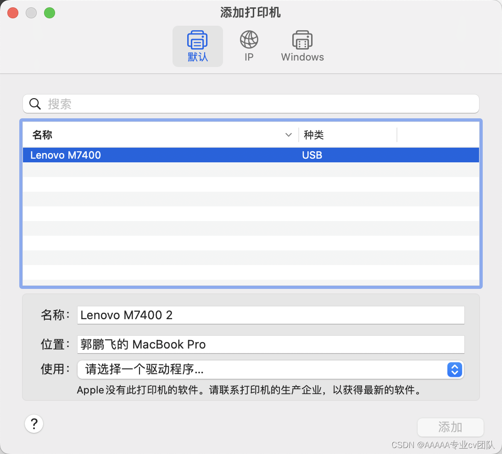Sort by the 名称 column header
The width and height of the screenshot is (502, 454).
160,135
